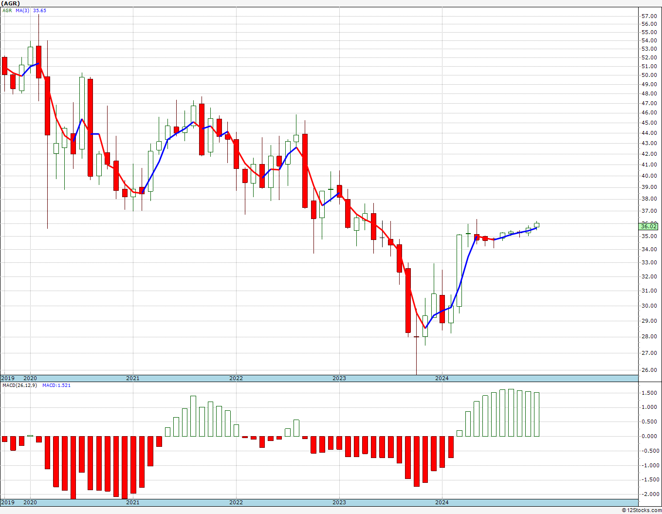Screen dimensions: 662x514
Task: Click "2023" on the price chart time axis
Action: (x=339, y=378)
